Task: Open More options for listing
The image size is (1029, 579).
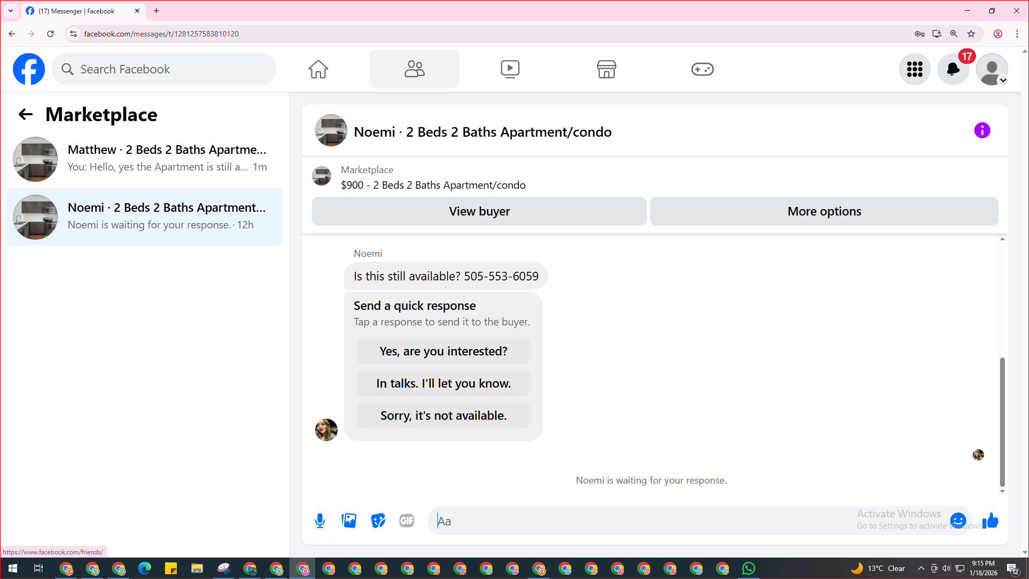Action: pyautogui.click(x=824, y=211)
